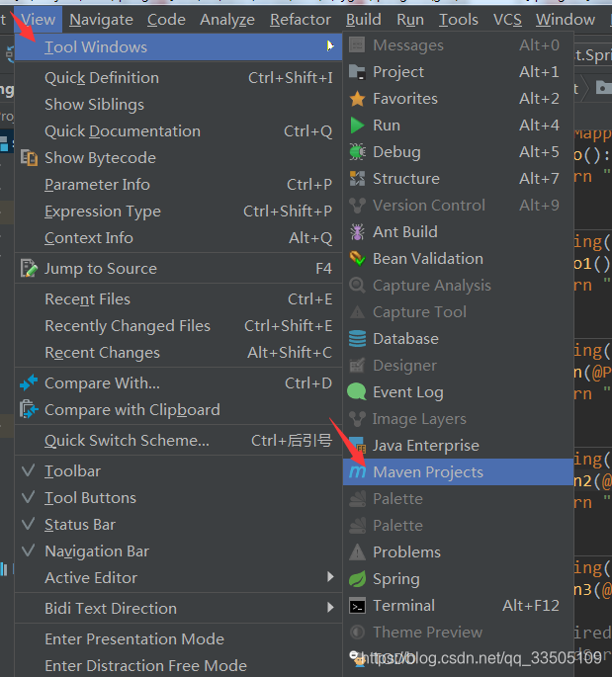
Task: Select Quick Definition
Action: [x=178, y=78]
